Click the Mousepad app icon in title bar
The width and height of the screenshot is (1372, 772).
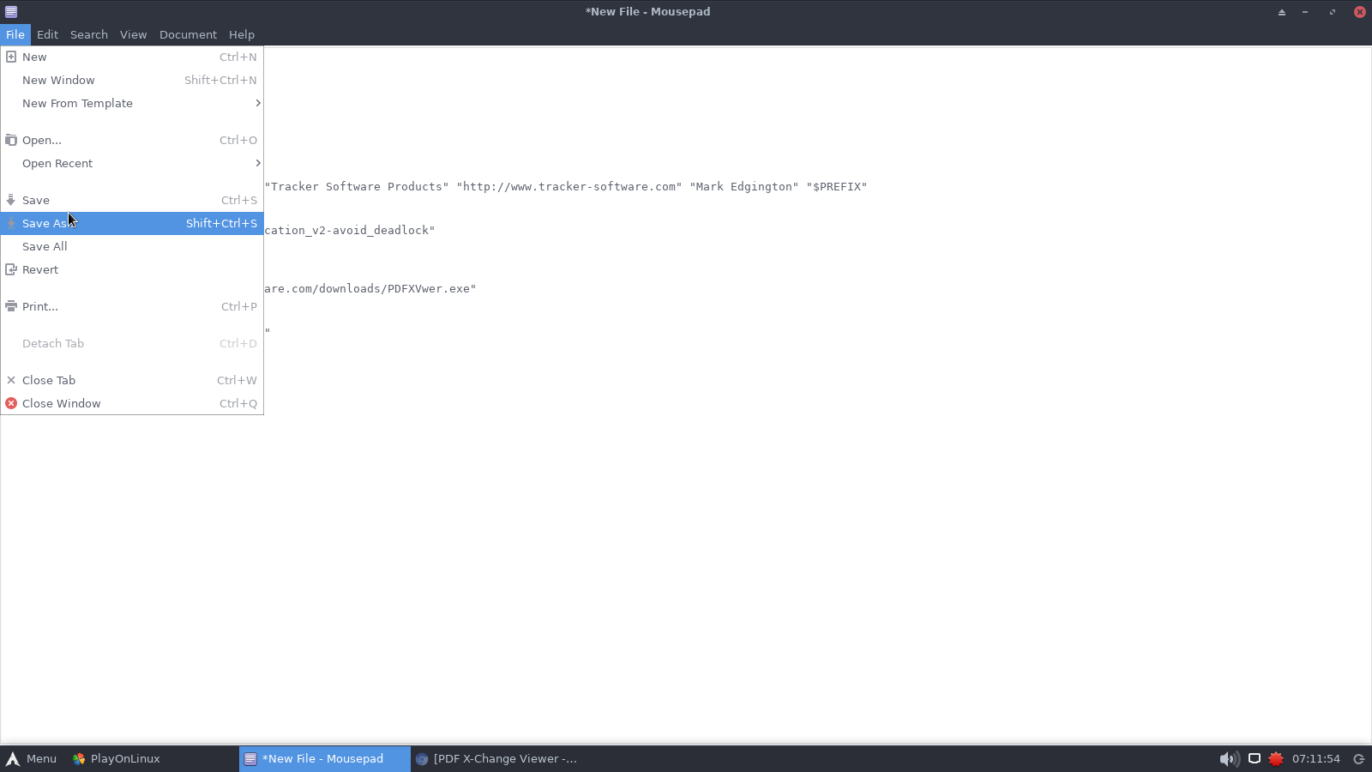pyautogui.click(x=11, y=12)
